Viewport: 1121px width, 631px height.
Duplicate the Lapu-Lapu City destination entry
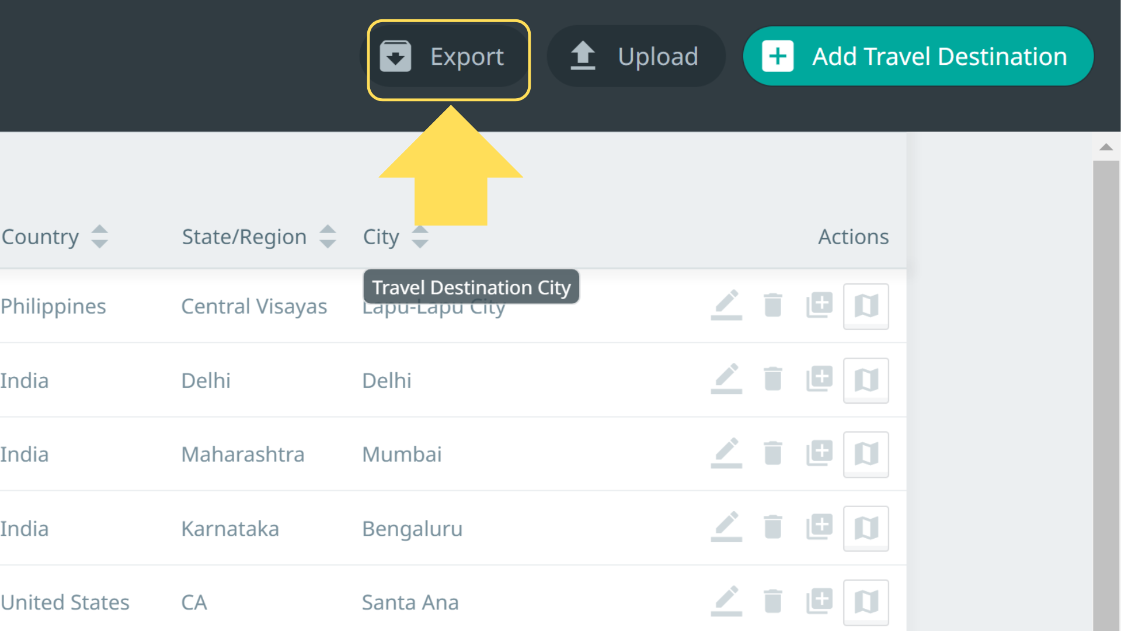coord(819,306)
